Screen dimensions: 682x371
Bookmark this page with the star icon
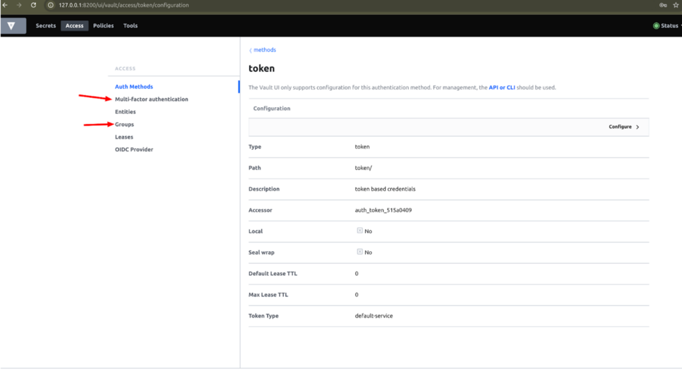tap(676, 5)
